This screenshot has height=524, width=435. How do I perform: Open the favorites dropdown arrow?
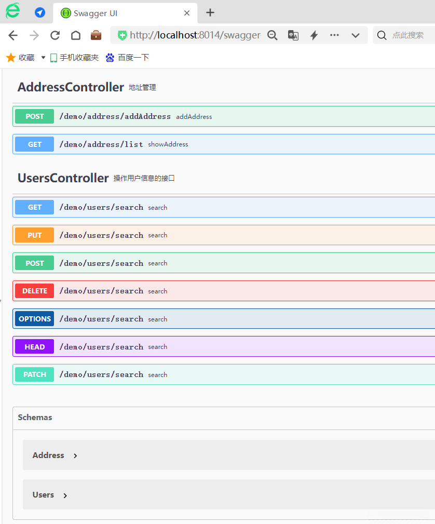[43, 58]
